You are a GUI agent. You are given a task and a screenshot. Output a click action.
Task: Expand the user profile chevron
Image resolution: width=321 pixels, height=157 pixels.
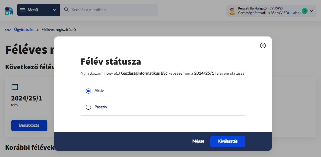tap(312, 11)
